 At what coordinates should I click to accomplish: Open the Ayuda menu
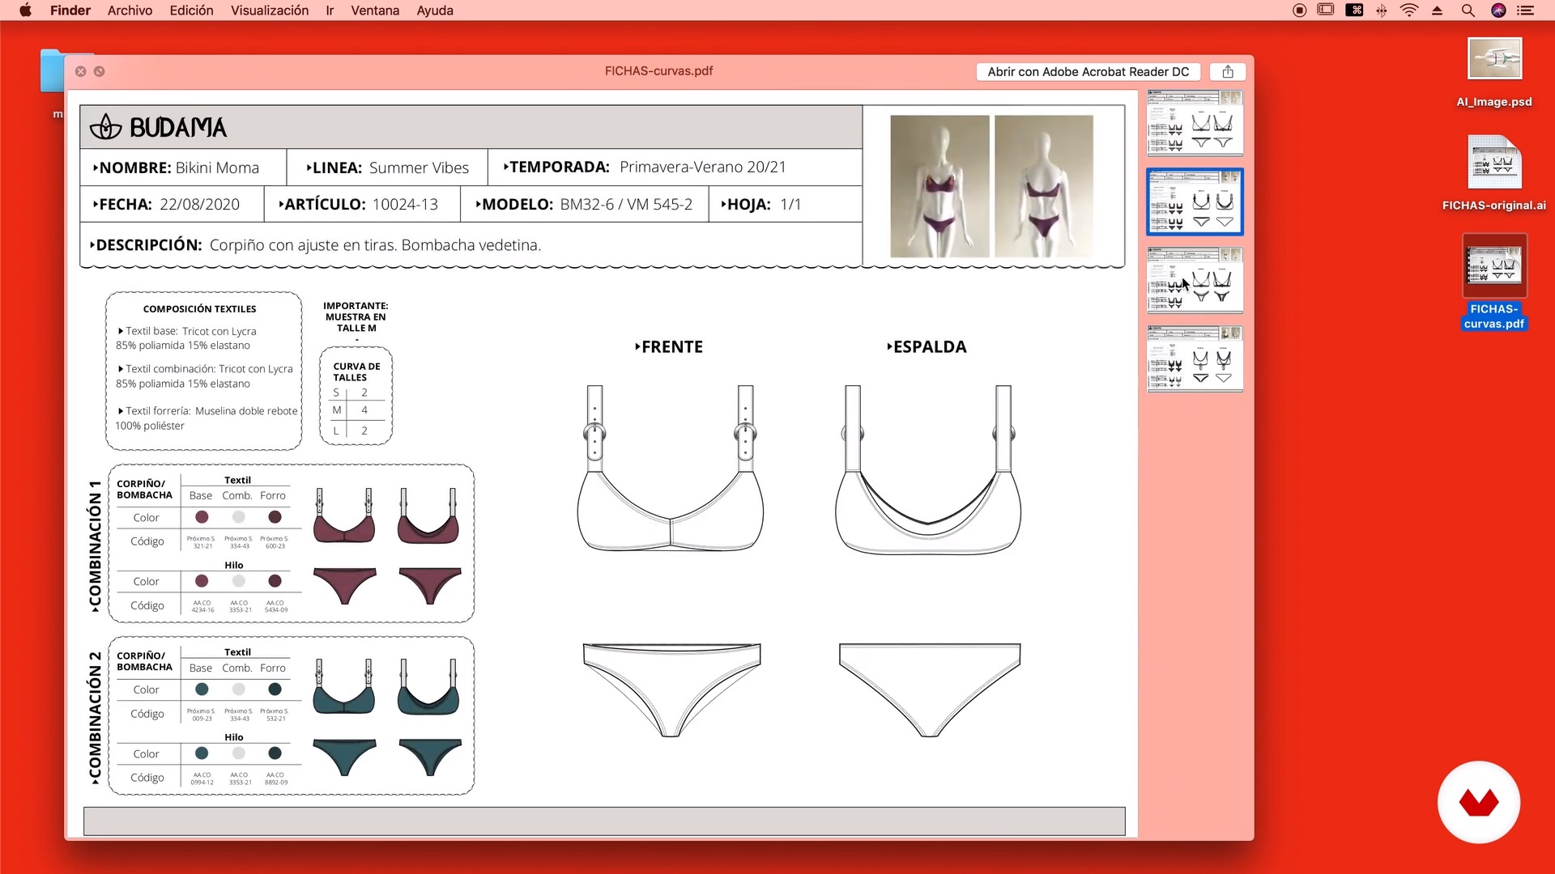click(x=435, y=11)
